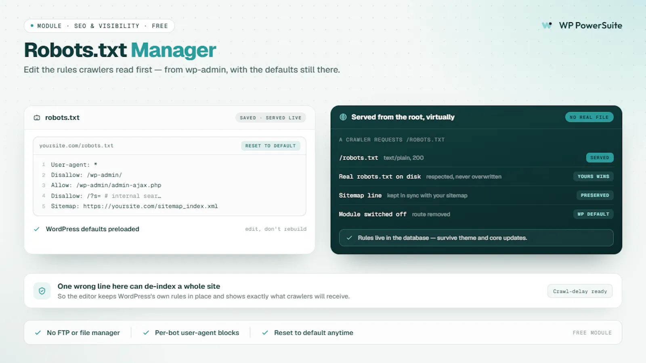Click the Crawl-delay ready chip

coord(580,291)
